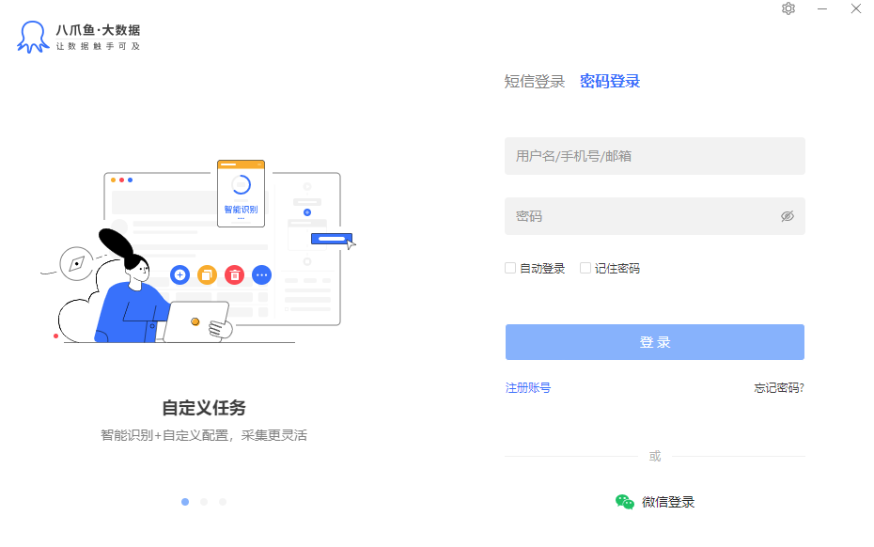This screenshot has width=874, height=547.
Task: Open the 注册账号 link
Action: click(528, 387)
